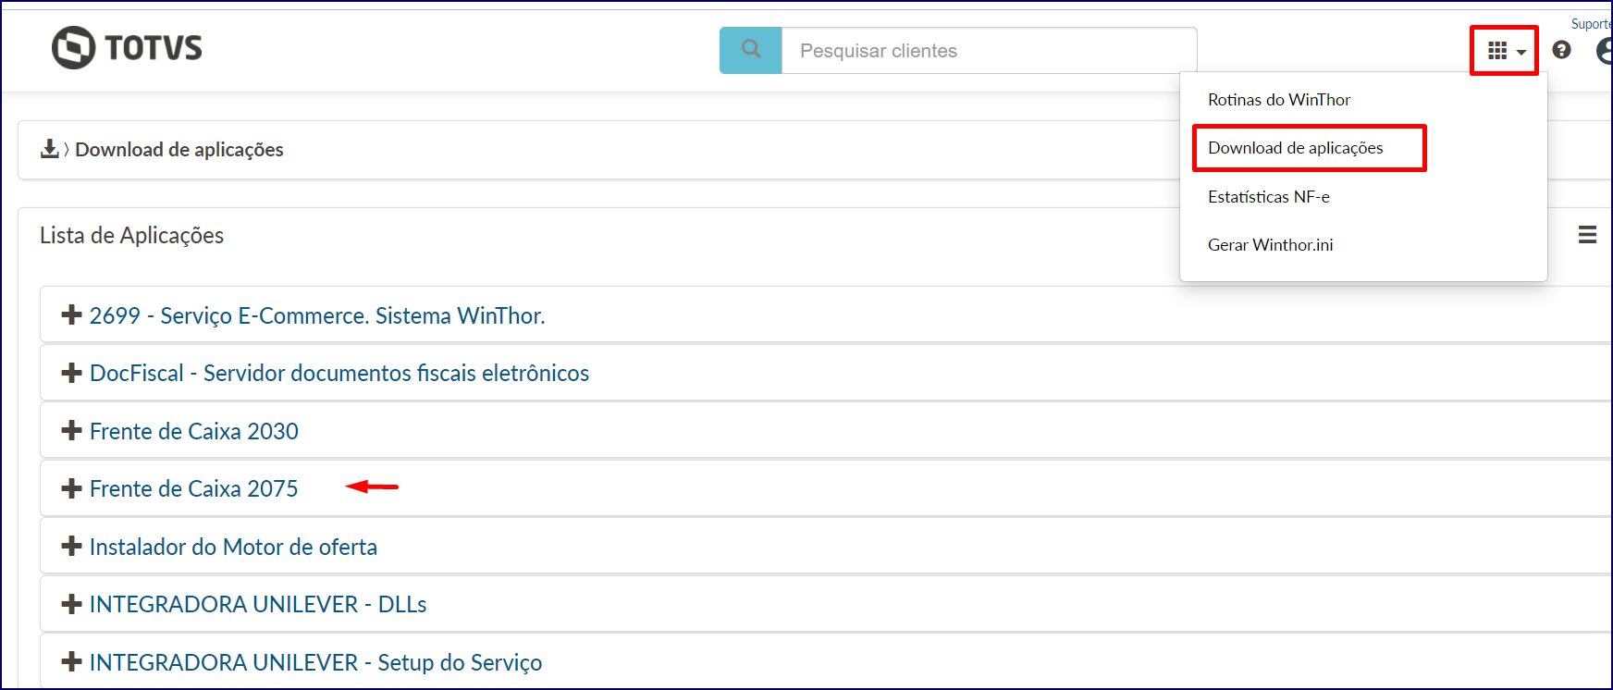Click the hamburger menu in Lista de Aplicações
Image resolution: width=1613 pixels, height=690 pixels.
(1587, 235)
